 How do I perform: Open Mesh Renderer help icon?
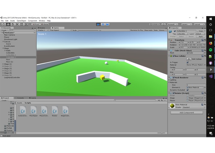(x=203, y=77)
